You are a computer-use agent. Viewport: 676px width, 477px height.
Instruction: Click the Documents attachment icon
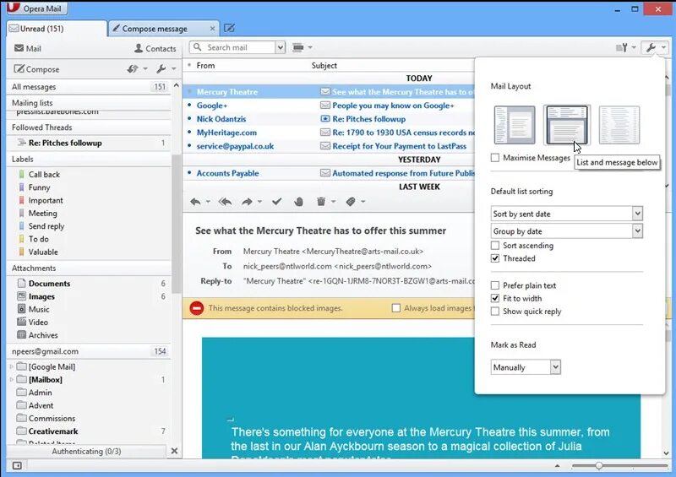pos(22,283)
